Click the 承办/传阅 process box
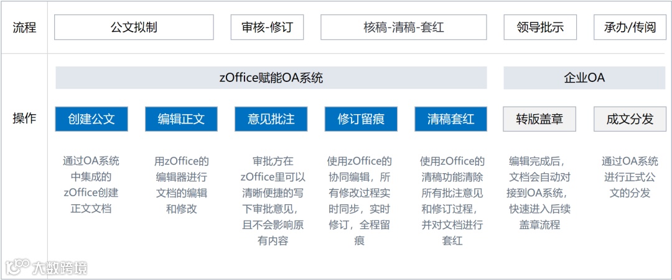 coord(630,27)
